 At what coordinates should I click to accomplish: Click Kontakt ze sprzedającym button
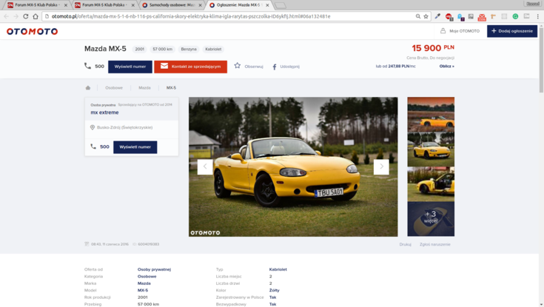pos(190,67)
